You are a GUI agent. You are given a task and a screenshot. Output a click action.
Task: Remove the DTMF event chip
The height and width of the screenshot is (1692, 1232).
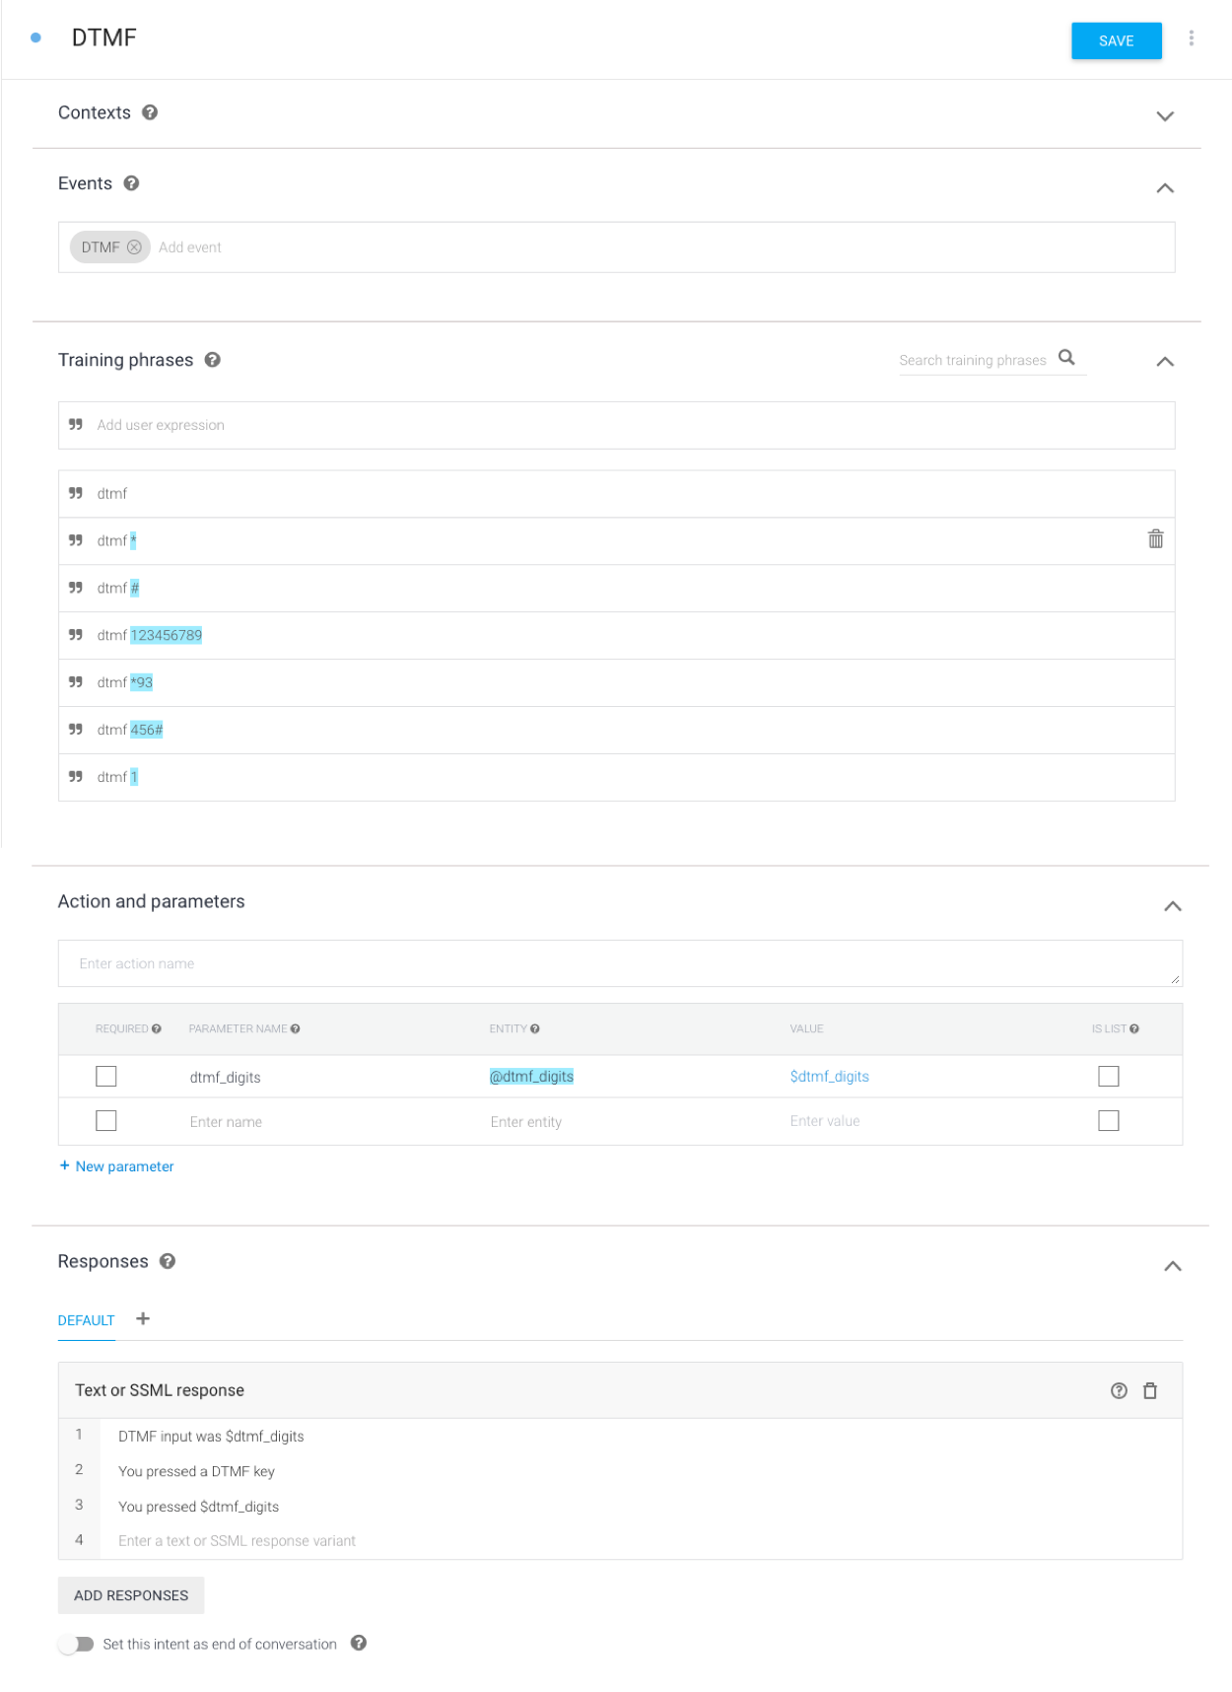coord(134,247)
